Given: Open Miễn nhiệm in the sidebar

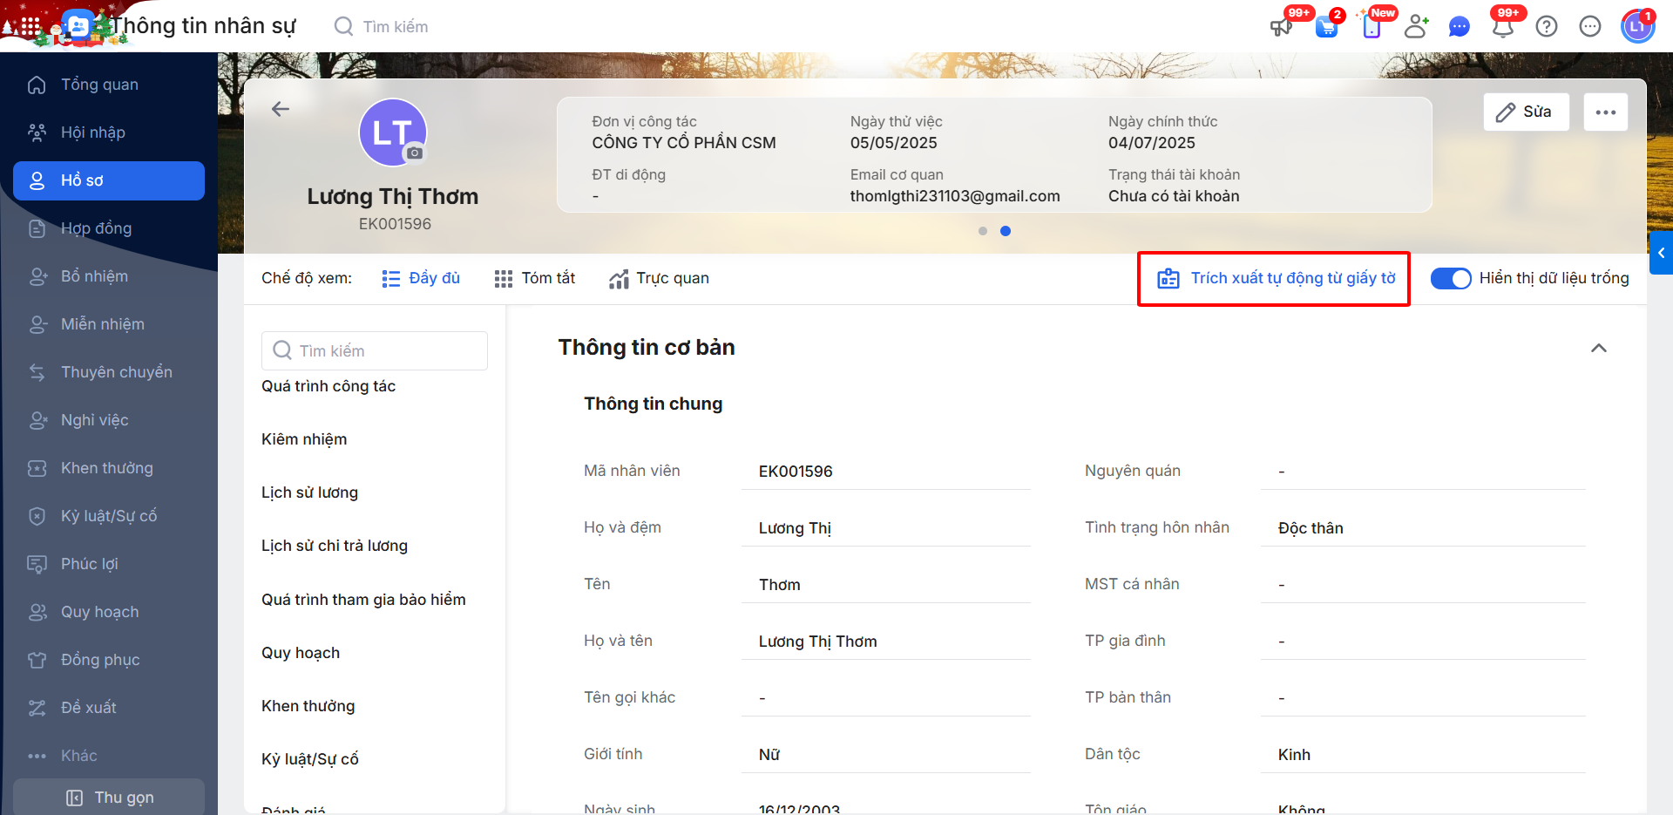Looking at the screenshot, I should tap(109, 324).
